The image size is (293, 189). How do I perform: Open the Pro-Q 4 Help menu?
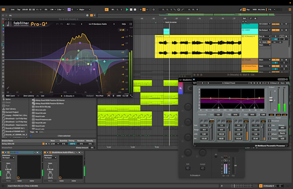point(124,24)
